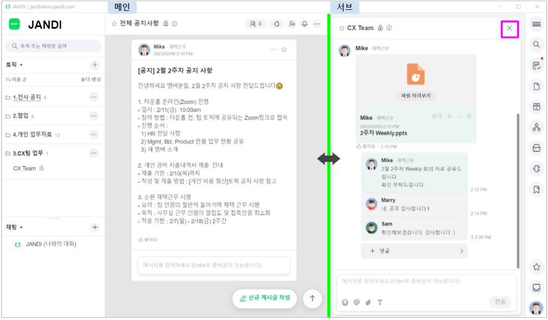Click the topic search input field
This screenshot has width=548, height=320.
tap(53, 46)
